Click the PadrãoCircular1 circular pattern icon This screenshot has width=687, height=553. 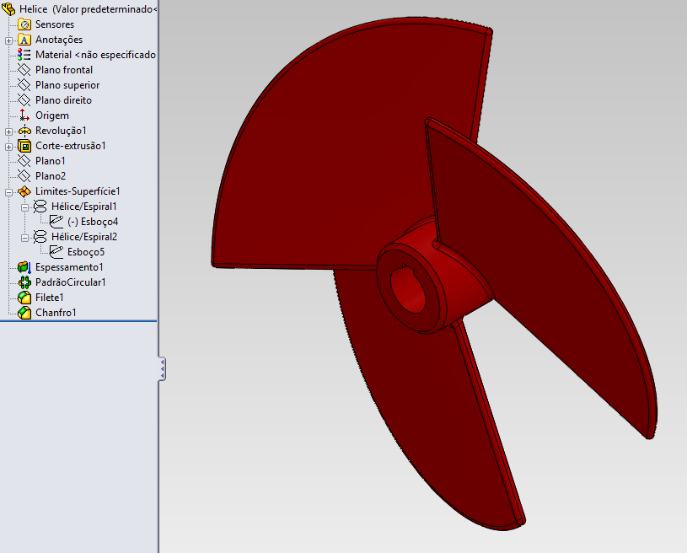(24, 282)
